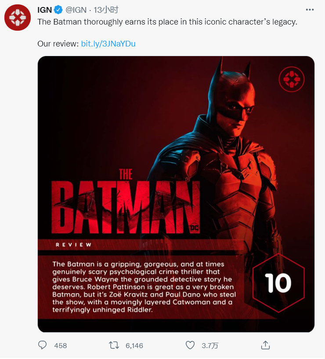325x359 pixels.
Task: Like the tweet with the heart icon
Action: pyautogui.click(x=190, y=345)
